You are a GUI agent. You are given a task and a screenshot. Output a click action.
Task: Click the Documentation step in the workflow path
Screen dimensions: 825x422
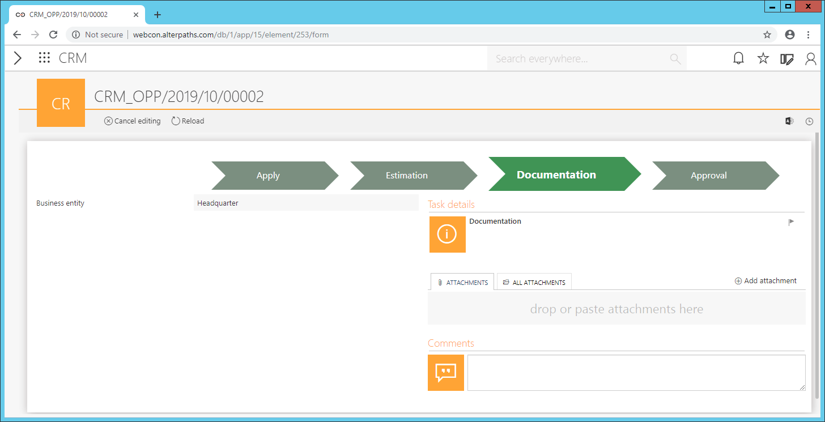point(556,174)
